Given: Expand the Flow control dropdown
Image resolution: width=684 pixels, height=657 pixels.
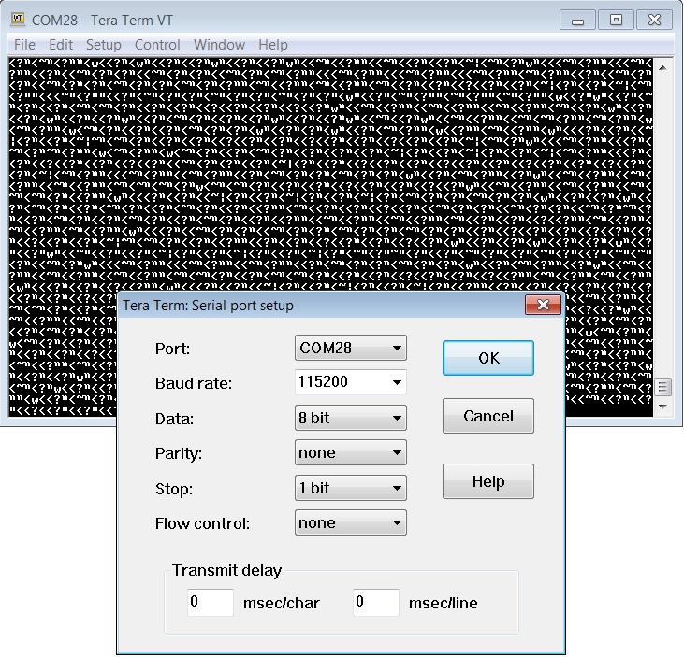Looking at the screenshot, I should [x=351, y=522].
